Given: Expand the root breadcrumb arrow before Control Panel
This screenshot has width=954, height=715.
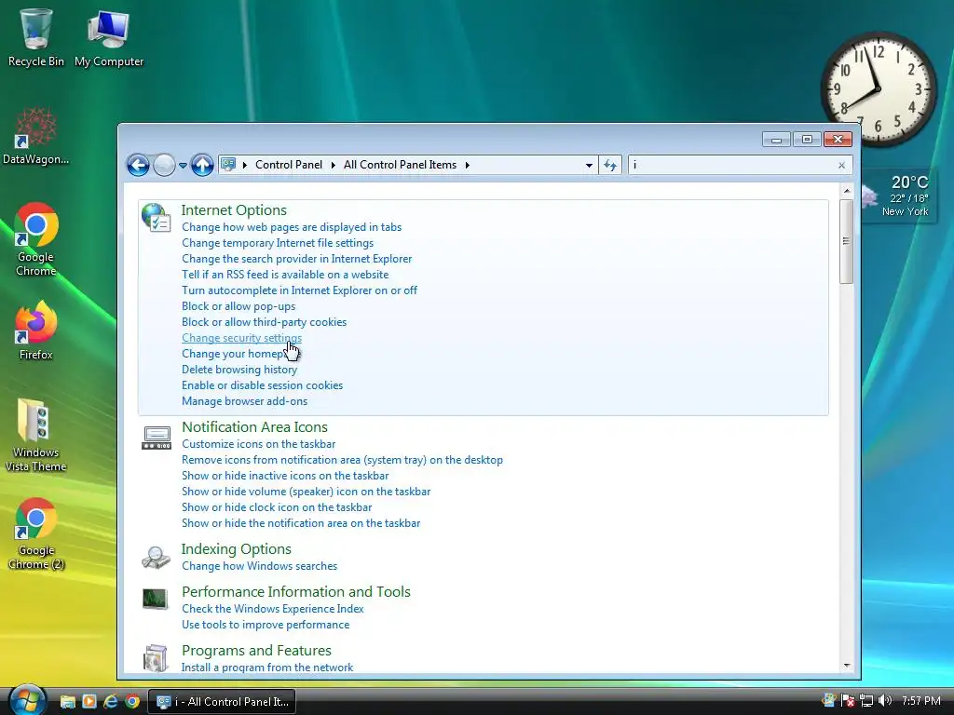Looking at the screenshot, I should click(x=245, y=165).
